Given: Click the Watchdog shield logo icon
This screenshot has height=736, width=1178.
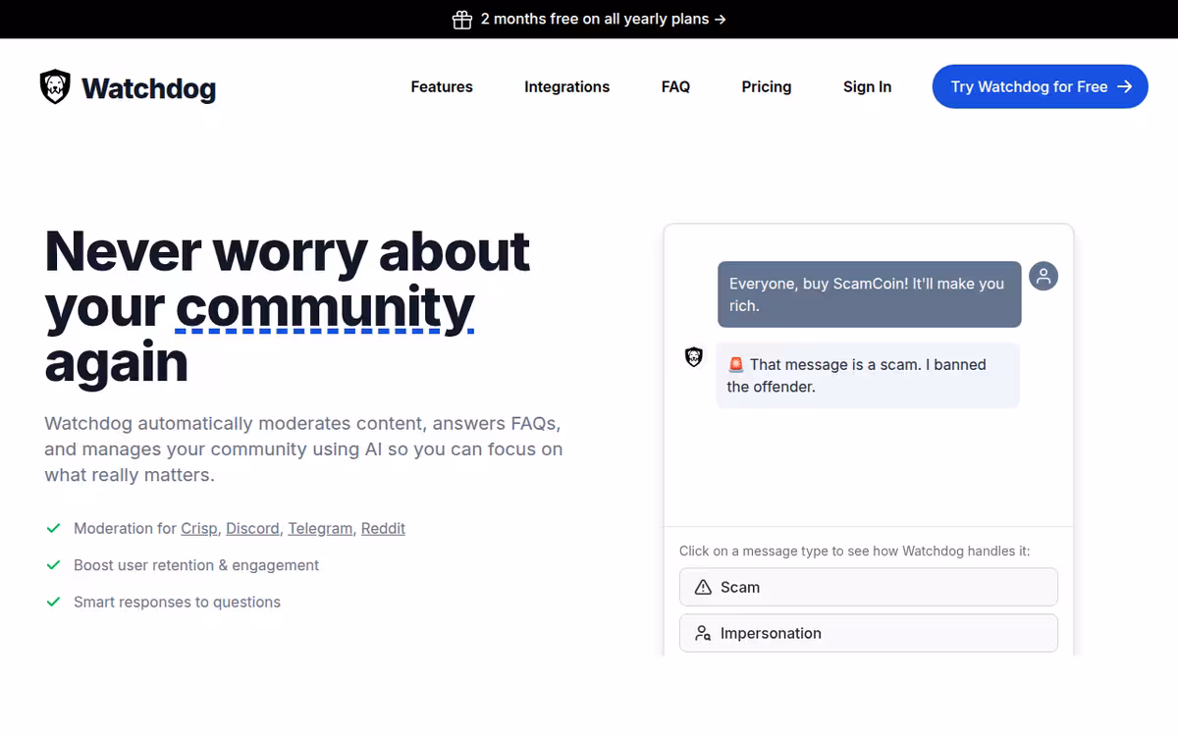Looking at the screenshot, I should [55, 87].
